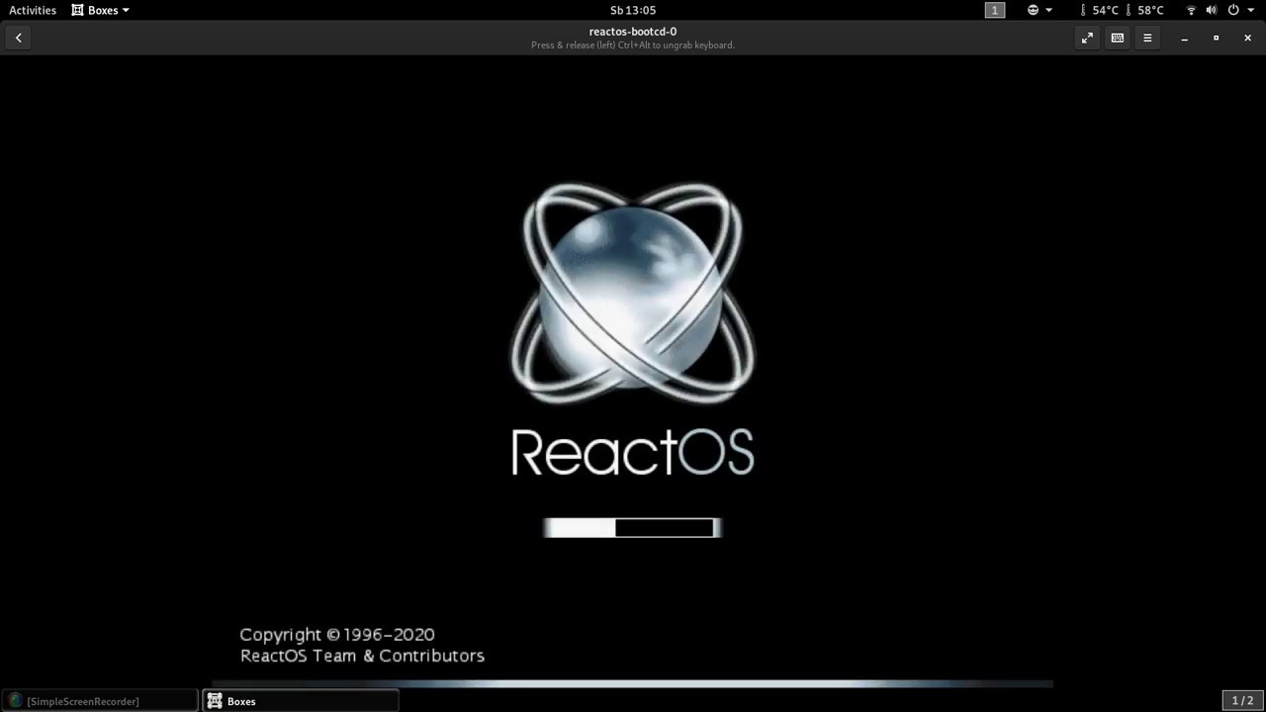This screenshot has width=1266, height=712.
Task: Open the 13:05 clock calendar
Action: [633, 10]
